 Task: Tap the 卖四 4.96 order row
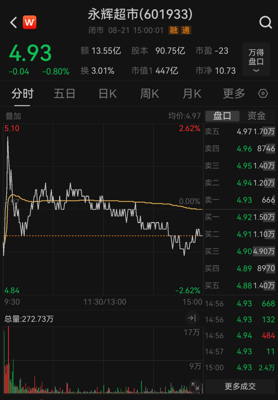tap(240, 148)
